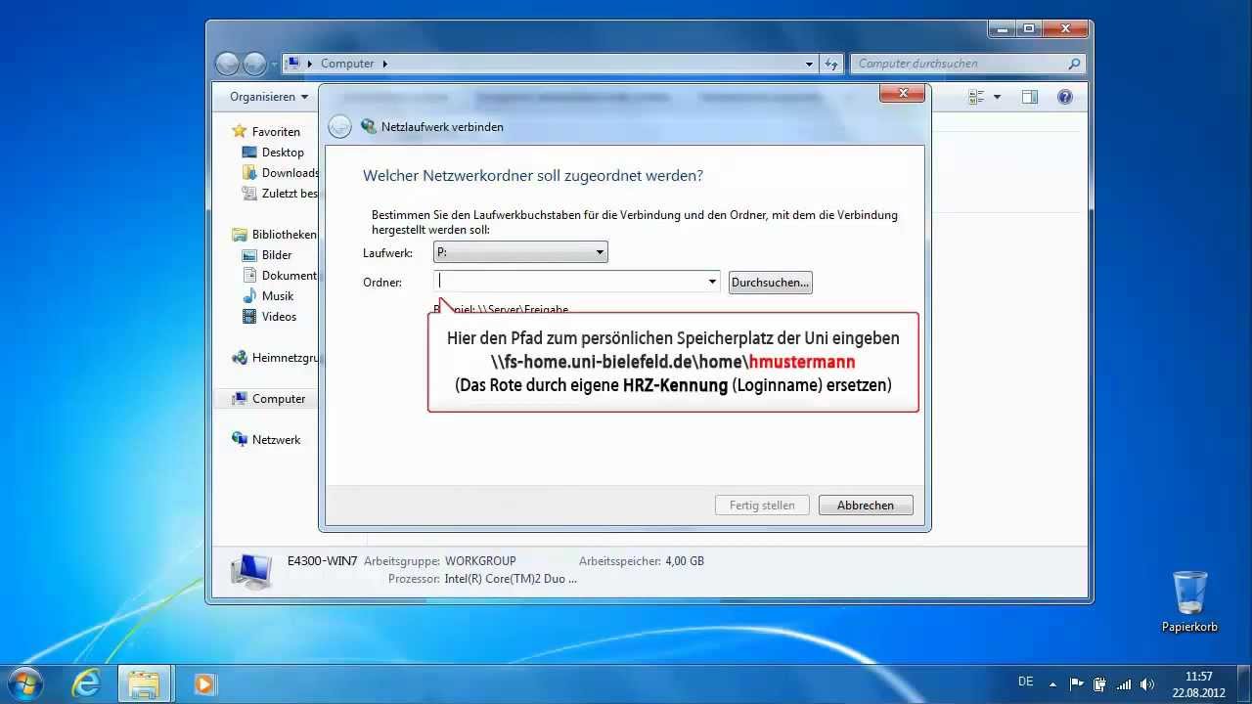The height and width of the screenshot is (704, 1252).
Task: Click the 4,00 GB Arbeitsspeicher value
Action: [685, 561]
